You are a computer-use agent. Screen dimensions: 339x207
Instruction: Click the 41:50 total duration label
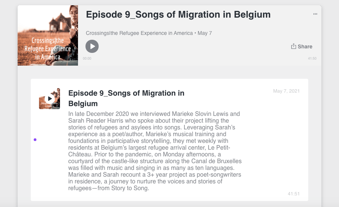tap(312, 58)
